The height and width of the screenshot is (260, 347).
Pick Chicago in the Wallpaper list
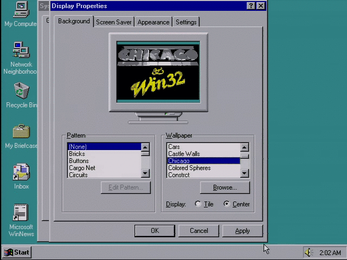click(x=203, y=161)
